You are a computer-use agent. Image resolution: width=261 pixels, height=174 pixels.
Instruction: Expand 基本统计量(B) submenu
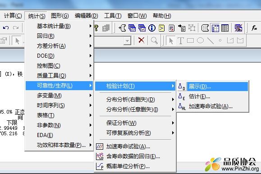60,26
